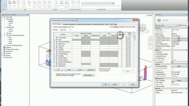Check the Cut Line Styles checkbox
The height and width of the screenshot is (106, 189).
click(100, 71)
